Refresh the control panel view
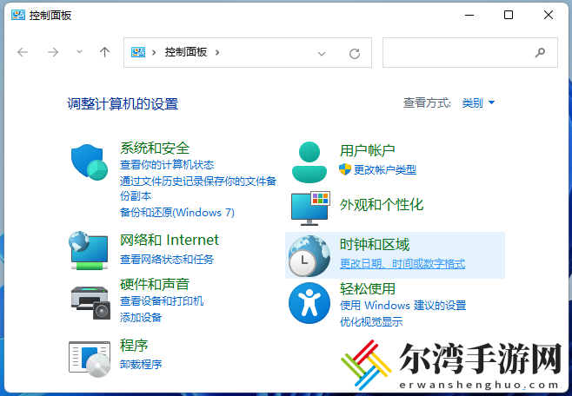 click(355, 54)
